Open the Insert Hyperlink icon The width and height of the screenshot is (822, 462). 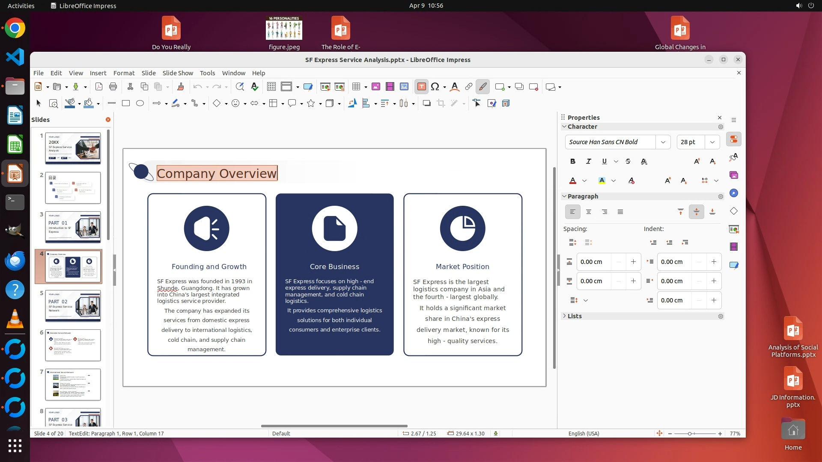click(x=469, y=87)
